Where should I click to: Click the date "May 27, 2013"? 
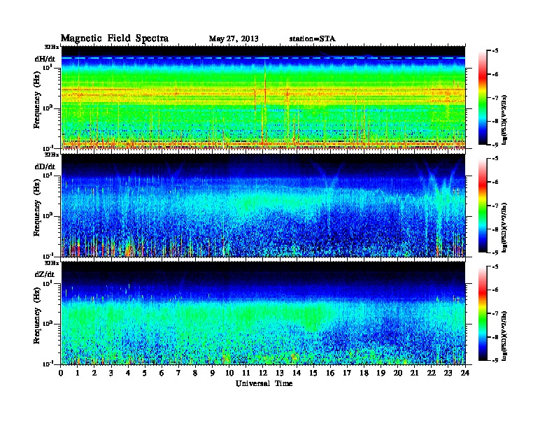coord(234,39)
